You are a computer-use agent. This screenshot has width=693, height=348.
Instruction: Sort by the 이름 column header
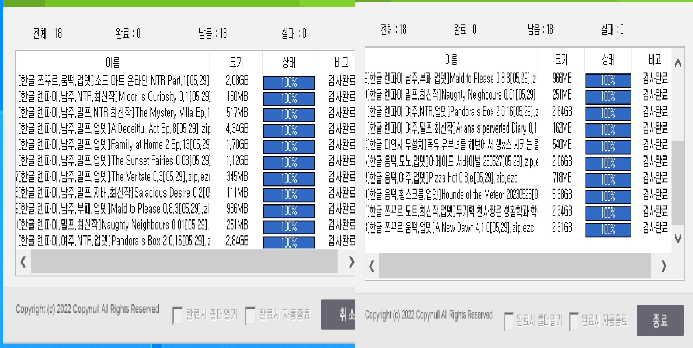tap(112, 62)
